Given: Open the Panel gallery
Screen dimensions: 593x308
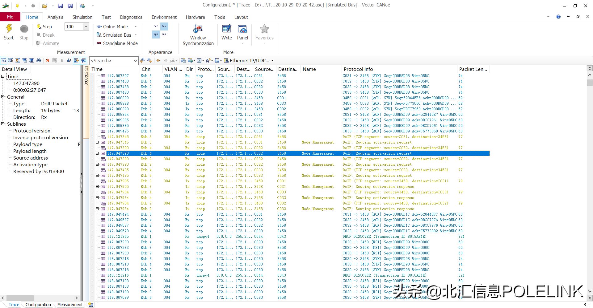Looking at the screenshot, I should tap(242, 32).
